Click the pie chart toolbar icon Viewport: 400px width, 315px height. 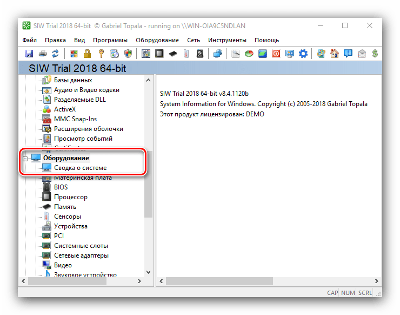[249, 54]
